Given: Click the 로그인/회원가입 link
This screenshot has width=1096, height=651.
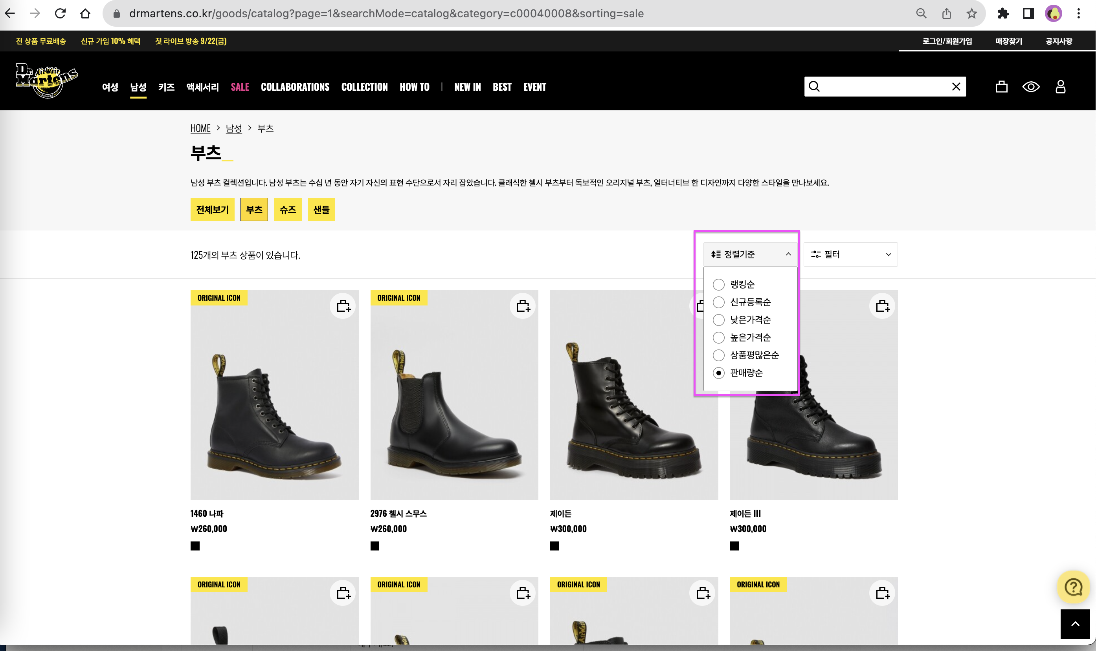Looking at the screenshot, I should click(x=947, y=41).
